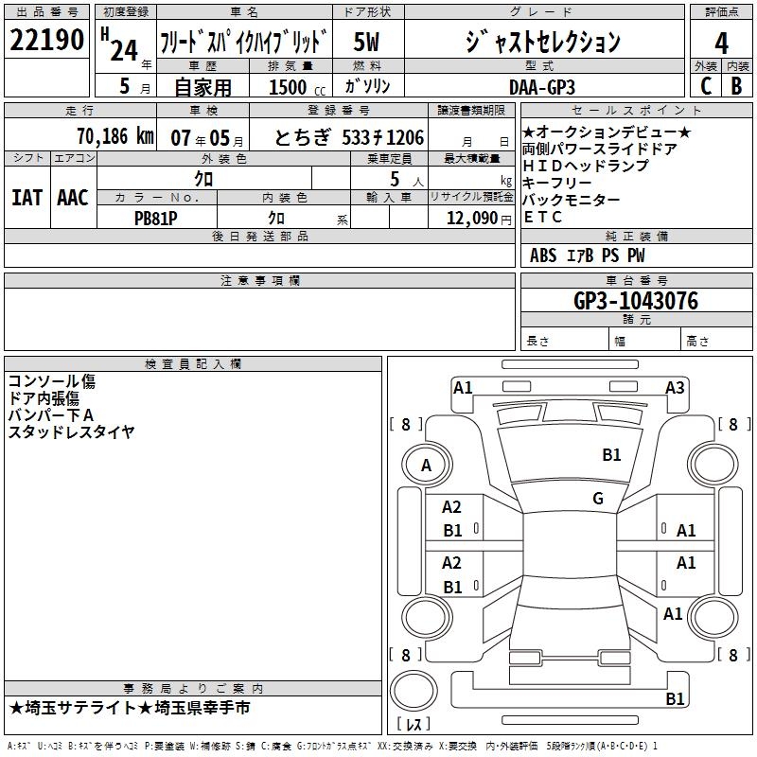The height and width of the screenshot is (757, 757).
Task: Click the shift type IAT
Action: click(x=26, y=198)
